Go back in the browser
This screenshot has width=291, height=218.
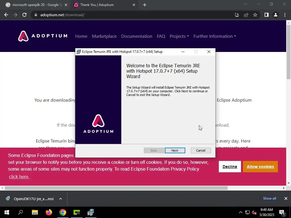click(x=6, y=15)
